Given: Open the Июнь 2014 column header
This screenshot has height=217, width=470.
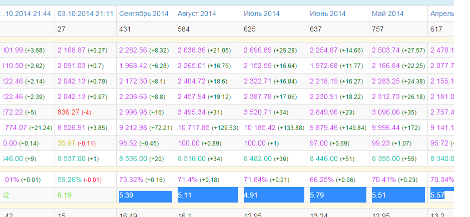Looking at the screenshot, I should (x=328, y=13).
